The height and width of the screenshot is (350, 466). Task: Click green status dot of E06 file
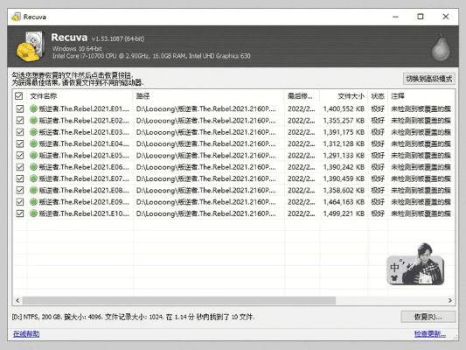(33, 167)
